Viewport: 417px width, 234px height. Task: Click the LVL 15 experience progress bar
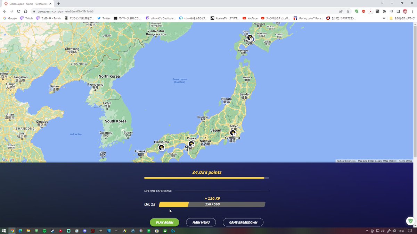tap(212, 205)
